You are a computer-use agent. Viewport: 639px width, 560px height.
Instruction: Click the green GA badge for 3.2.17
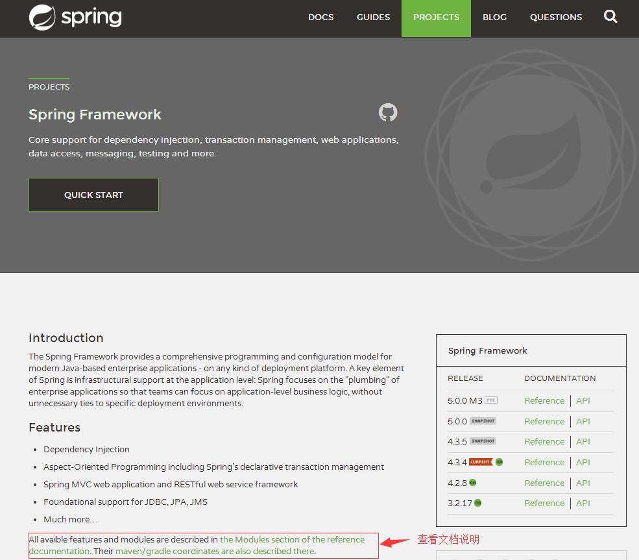coord(477,503)
